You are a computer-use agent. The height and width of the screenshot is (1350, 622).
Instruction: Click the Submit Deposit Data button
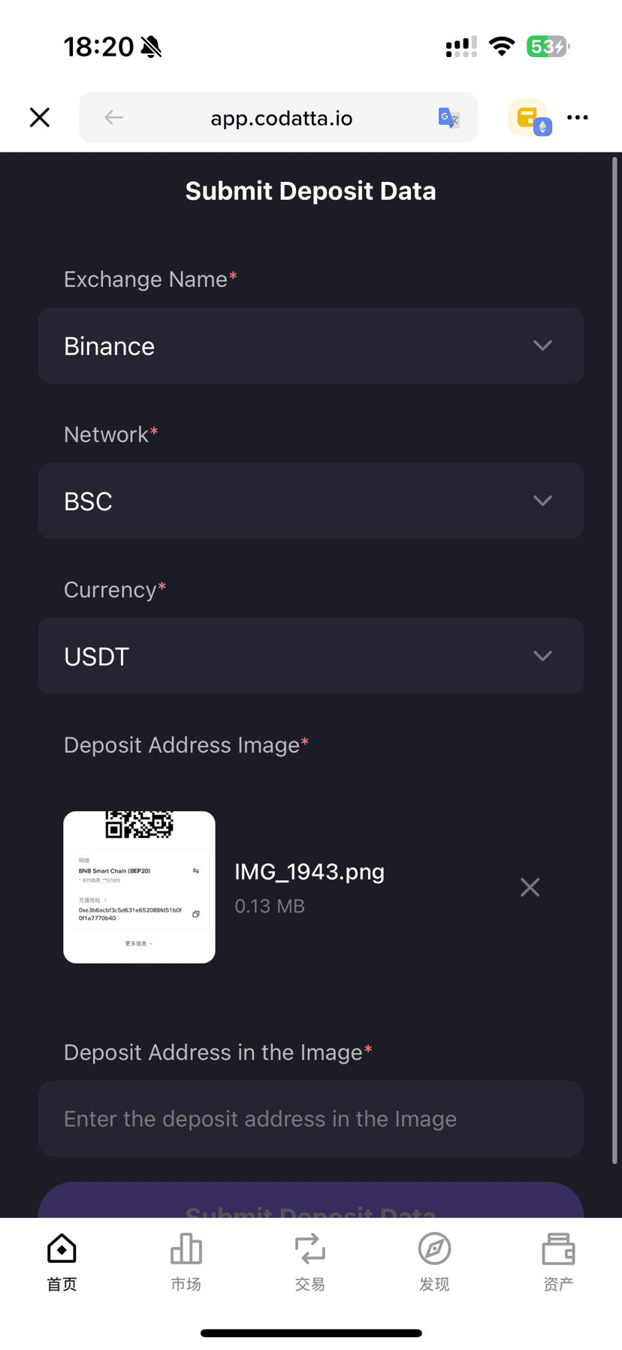coord(311,1200)
